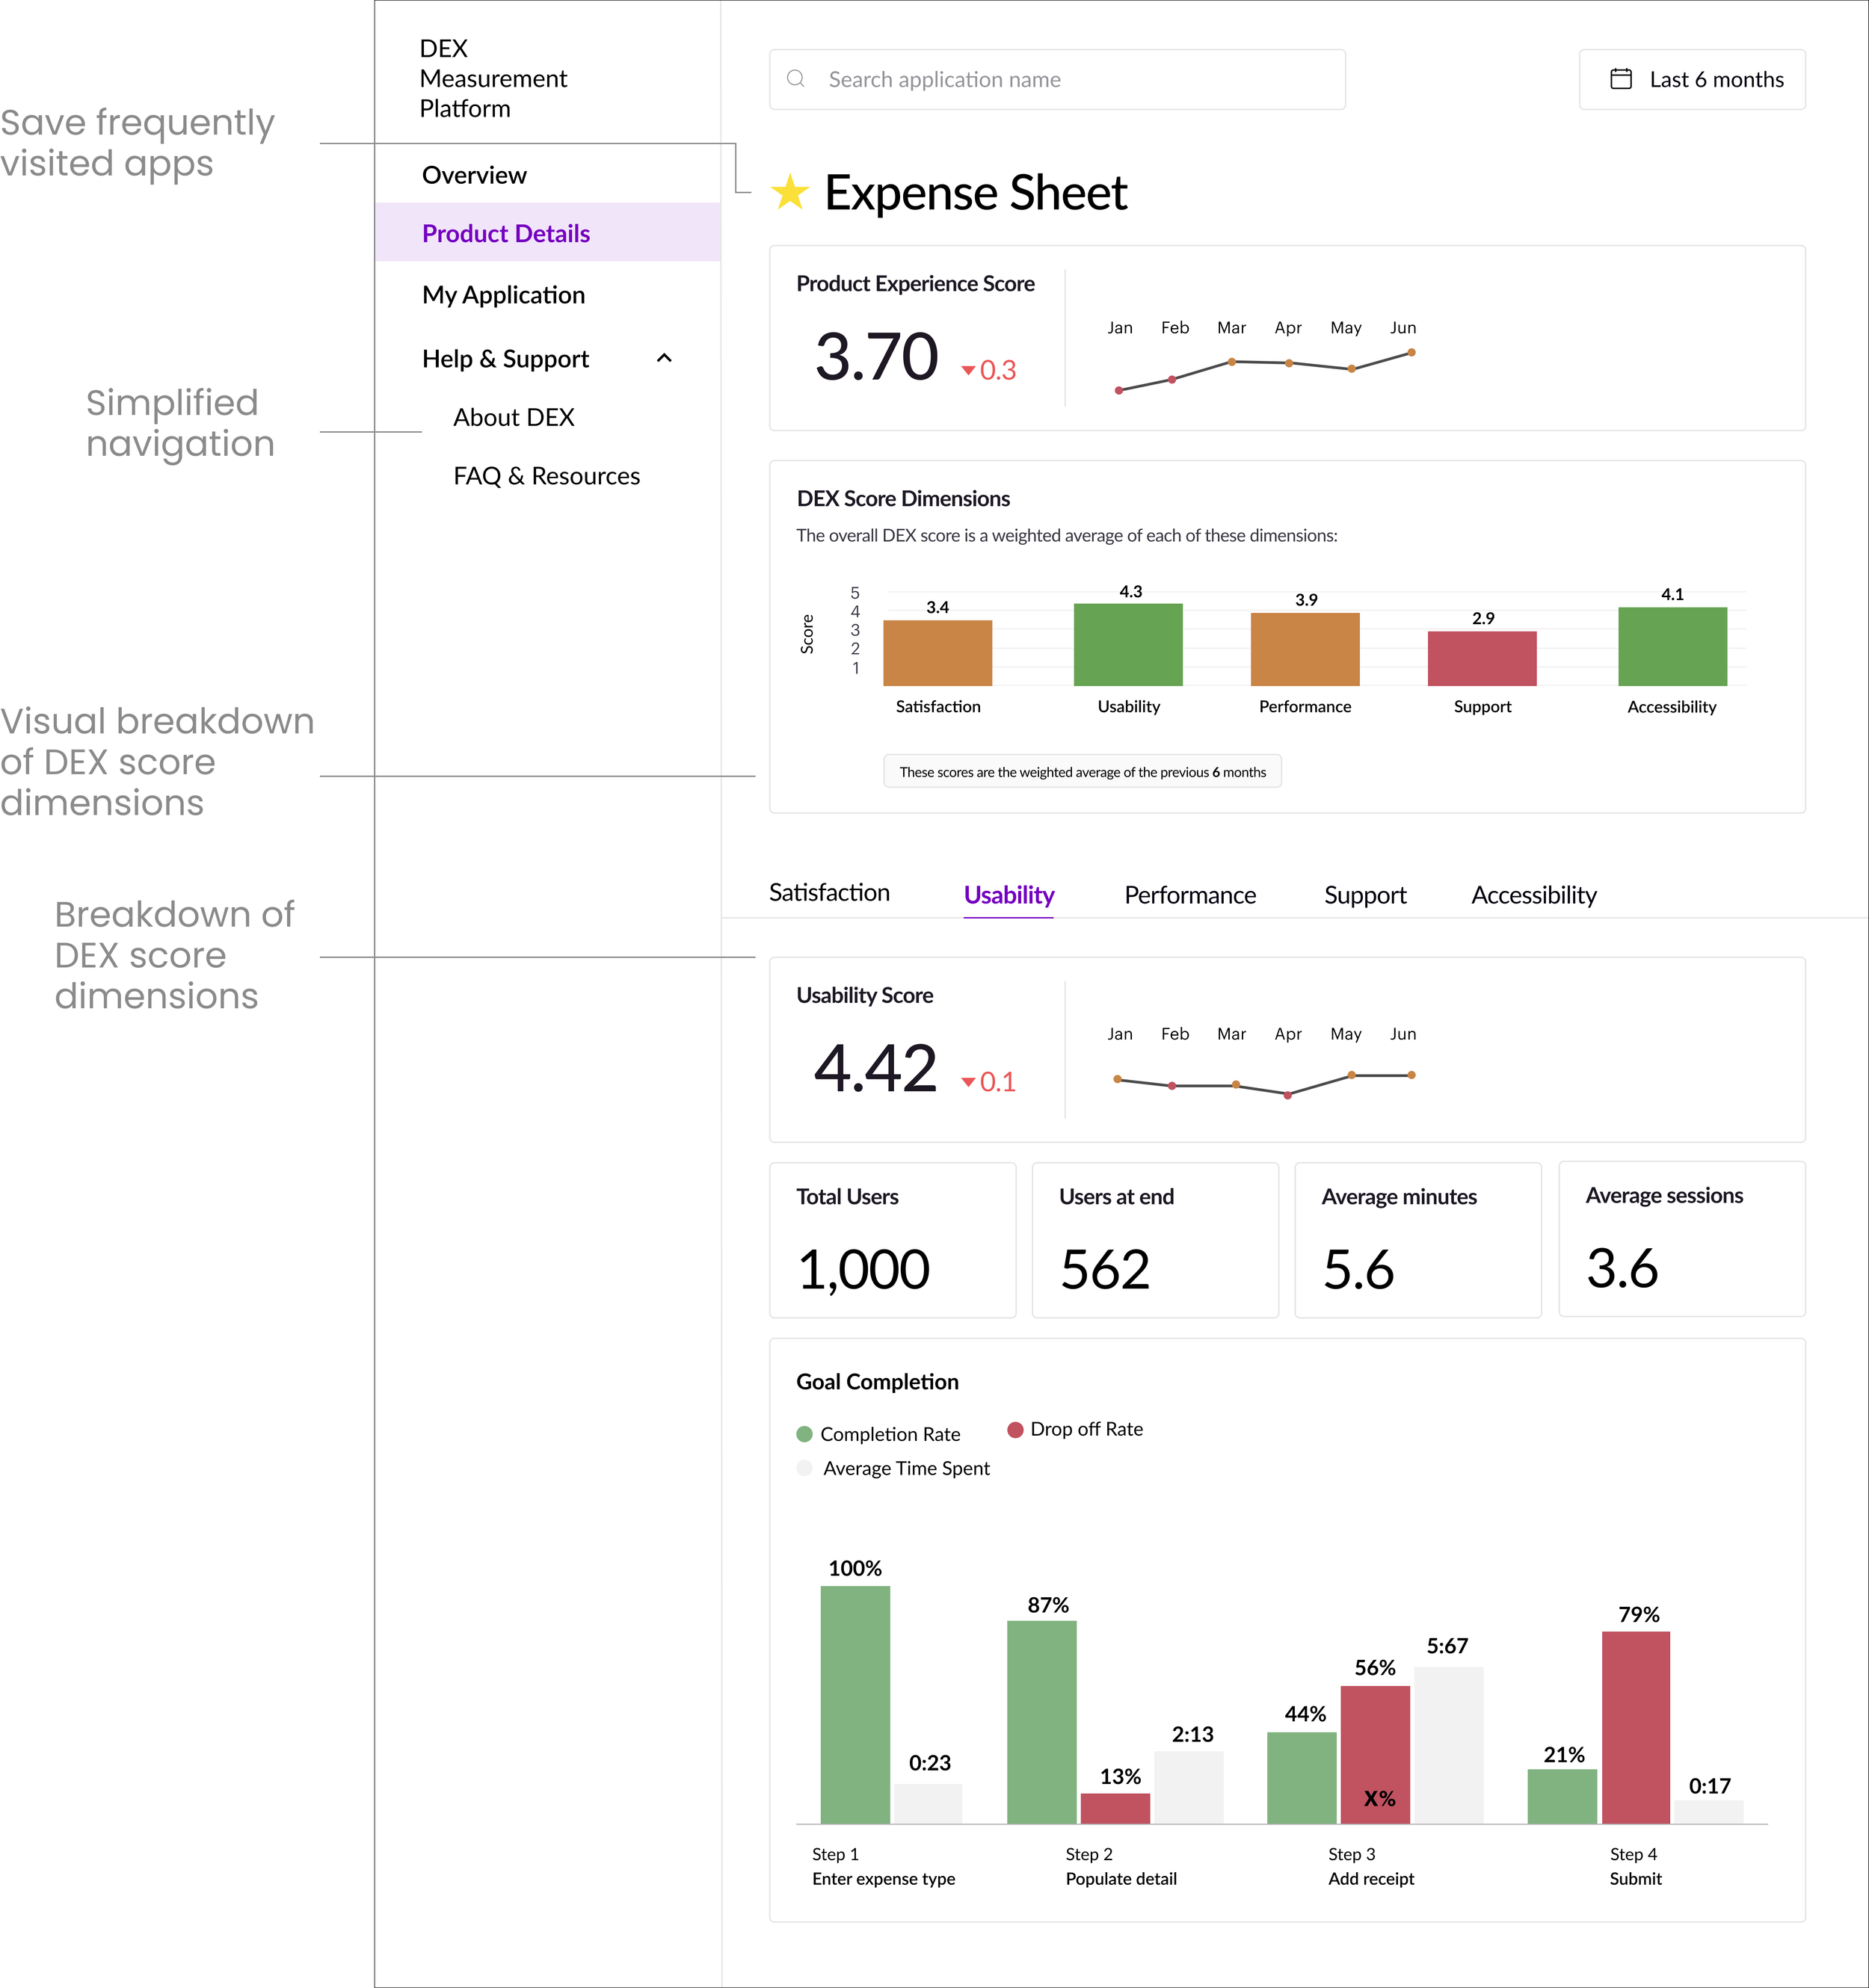The width and height of the screenshot is (1869, 1988).
Task: Toggle the Average Time Spent legend dot
Action: [x=804, y=1468]
